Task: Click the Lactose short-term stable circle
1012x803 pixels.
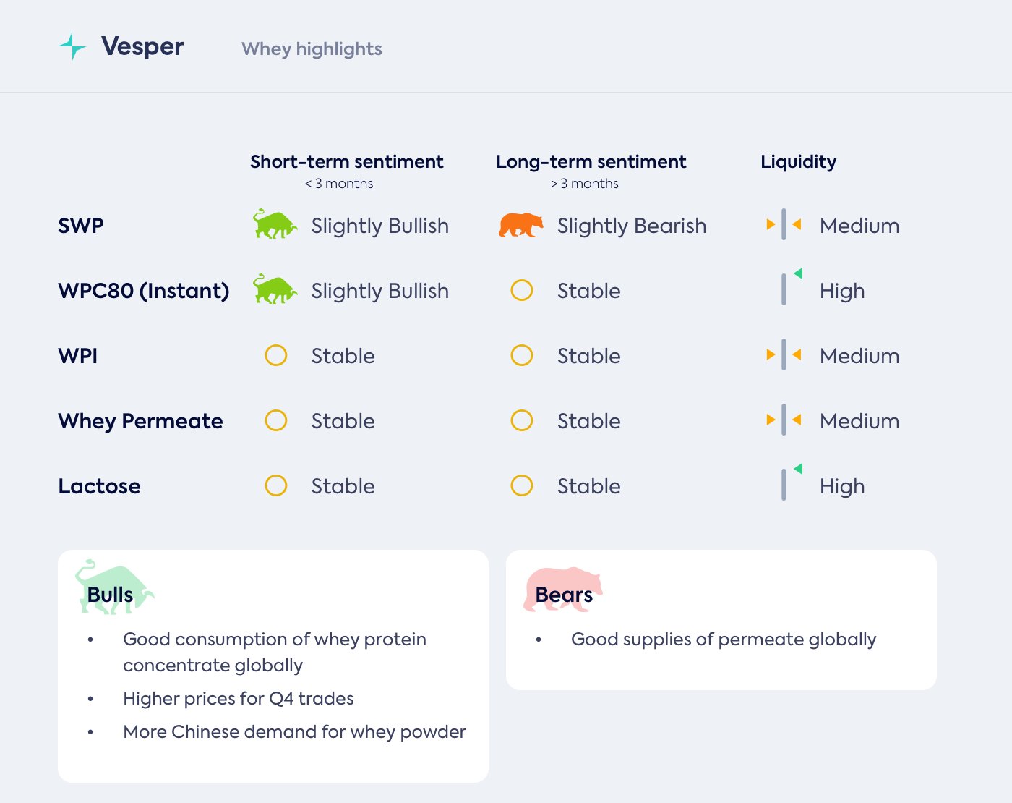Action: click(276, 485)
